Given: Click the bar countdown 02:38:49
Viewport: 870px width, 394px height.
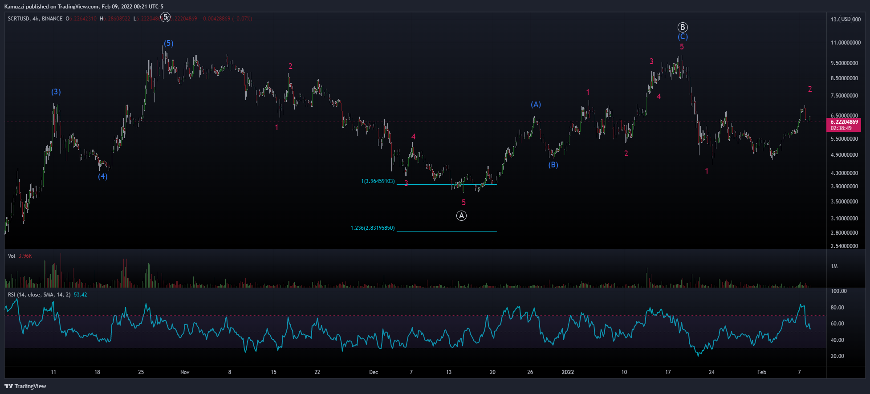Looking at the screenshot, I should [841, 128].
